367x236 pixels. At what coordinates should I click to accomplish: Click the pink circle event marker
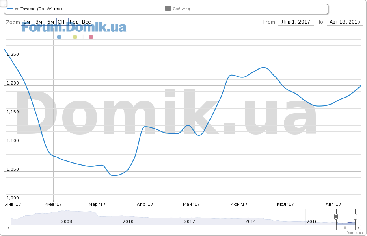coord(91,37)
